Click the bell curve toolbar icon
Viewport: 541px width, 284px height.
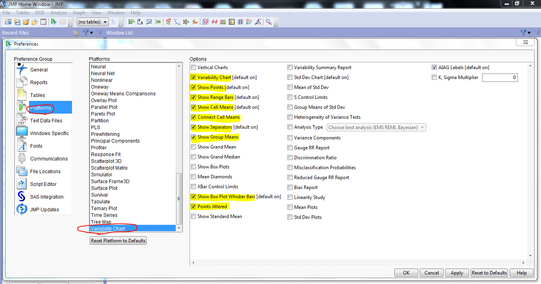(x=258, y=22)
